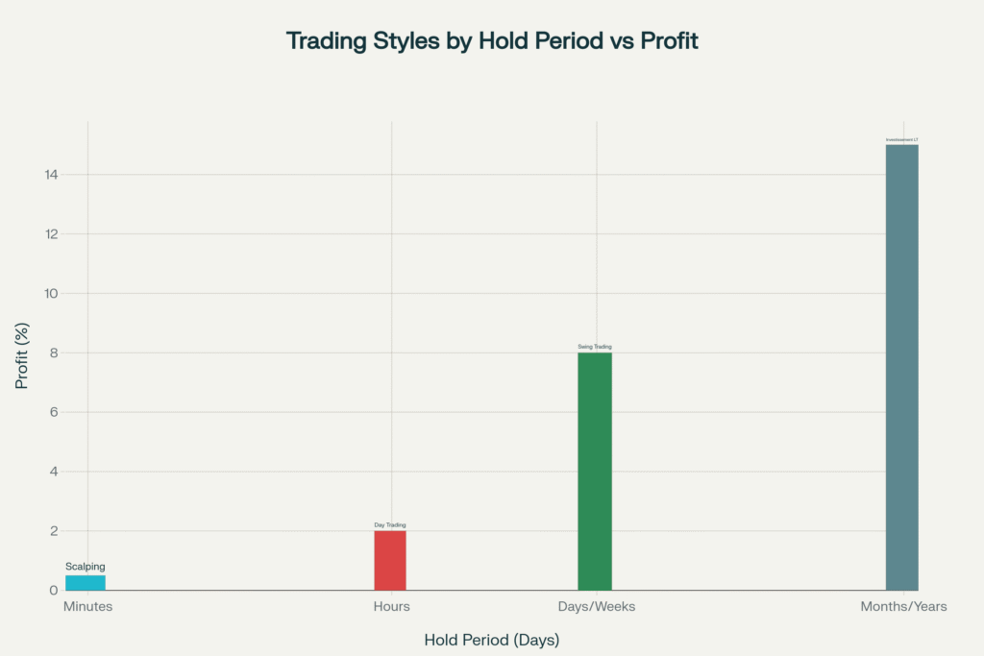This screenshot has height=656, width=984.
Task: Click the red Day Trading bar
Action: click(x=390, y=560)
